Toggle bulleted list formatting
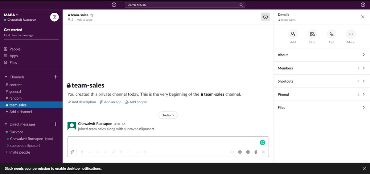The width and height of the screenshot is (370, 174). point(129,152)
